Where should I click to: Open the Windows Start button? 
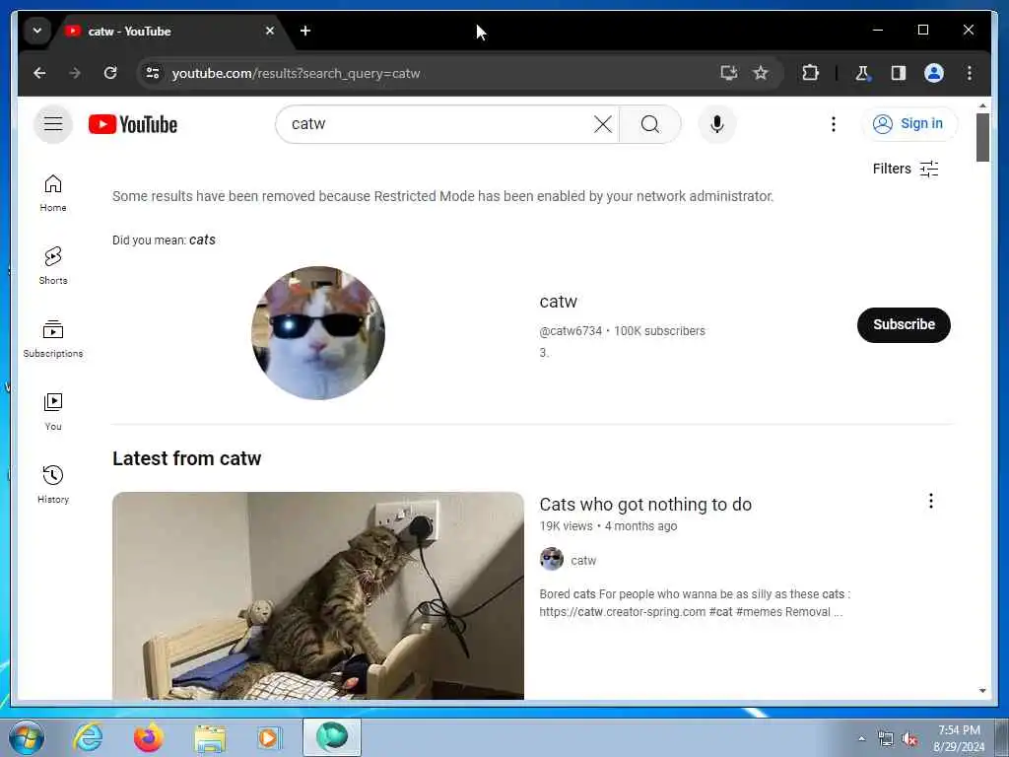[27, 737]
